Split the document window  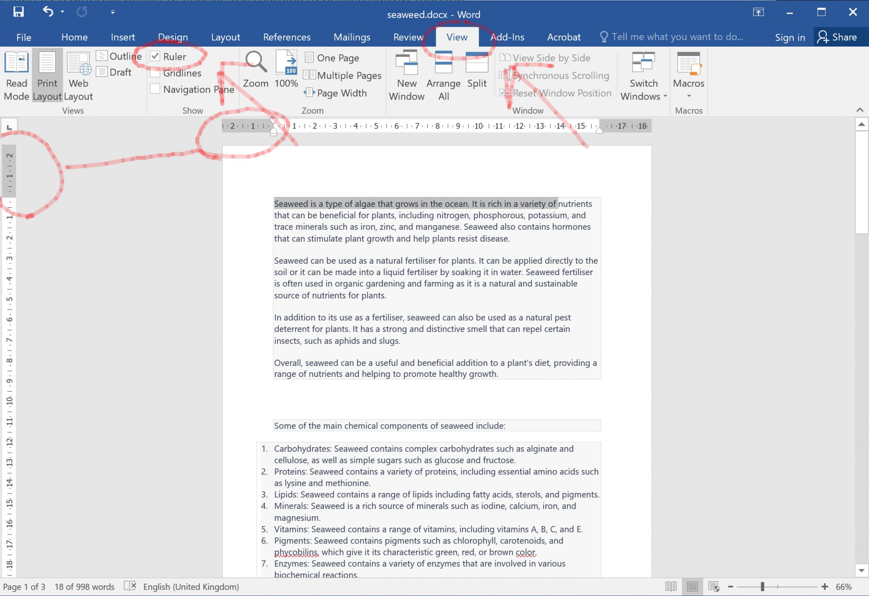click(x=476, y=72)
